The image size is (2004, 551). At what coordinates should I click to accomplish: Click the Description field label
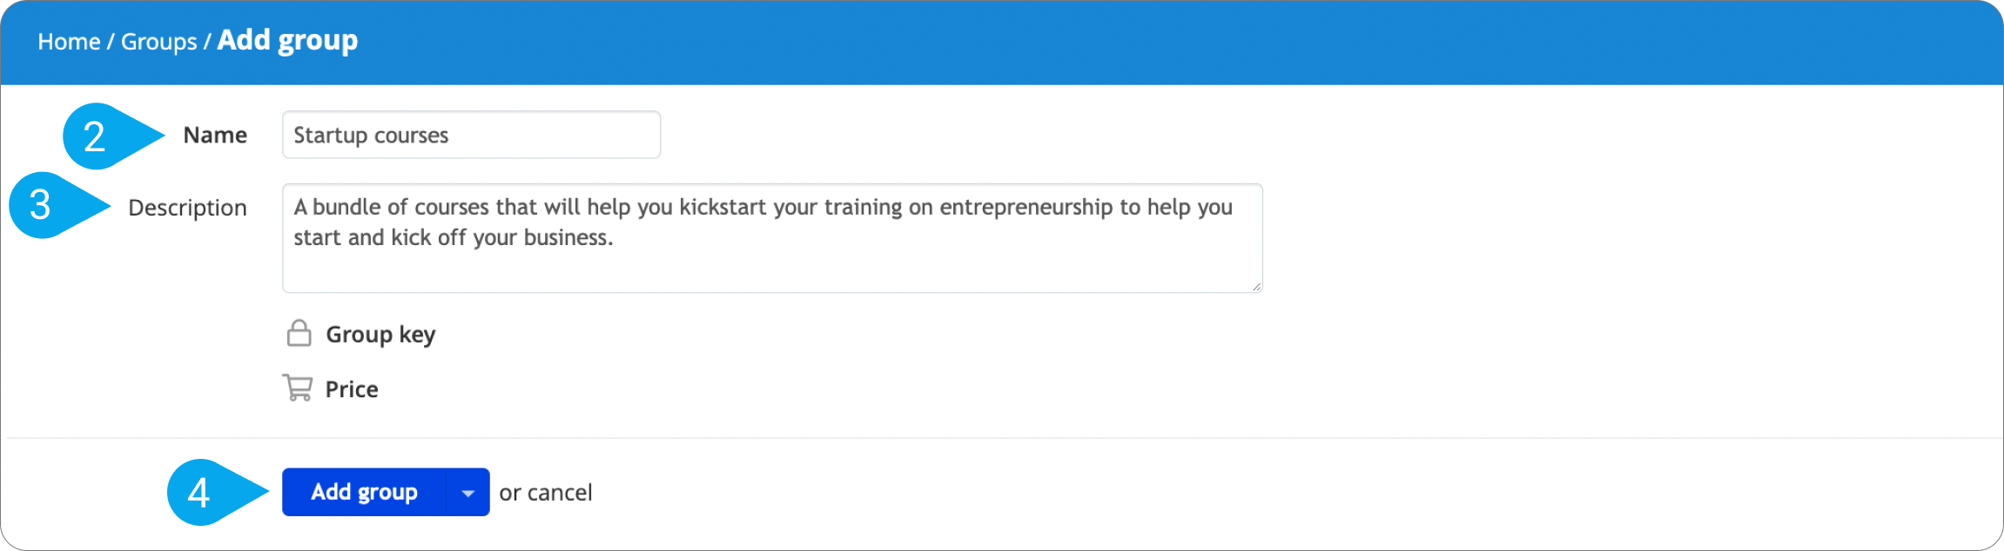[187, 208]
